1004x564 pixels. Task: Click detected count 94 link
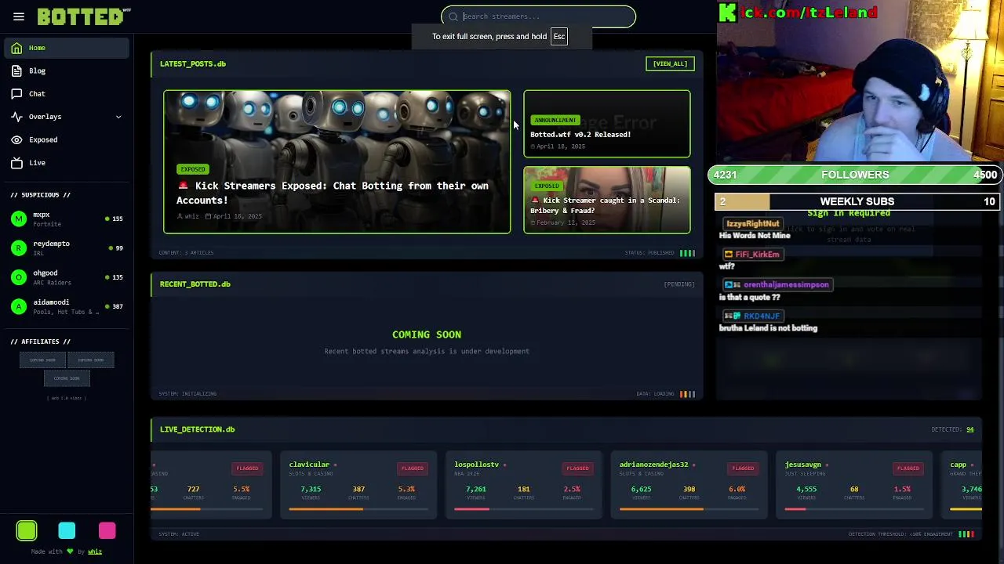tap(969, 429)
